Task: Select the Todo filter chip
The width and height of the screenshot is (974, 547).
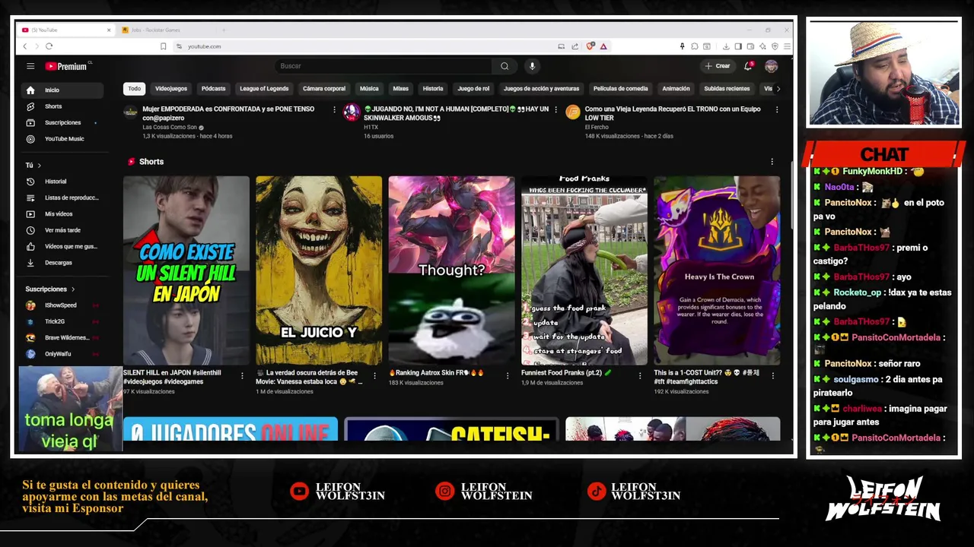Action: tap(134, 89)
